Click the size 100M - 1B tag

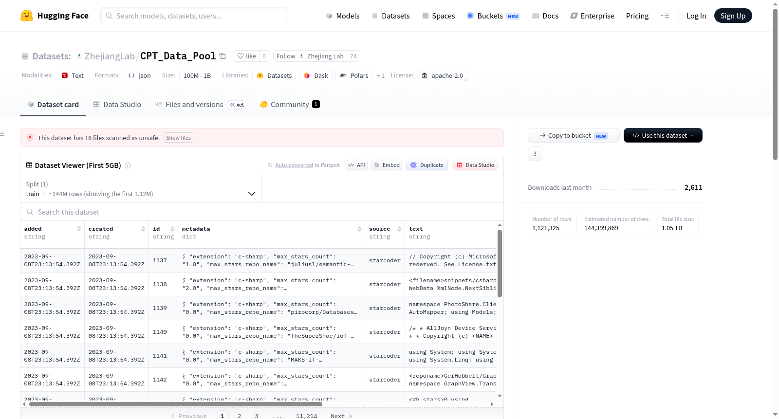[x=197, y=75]
